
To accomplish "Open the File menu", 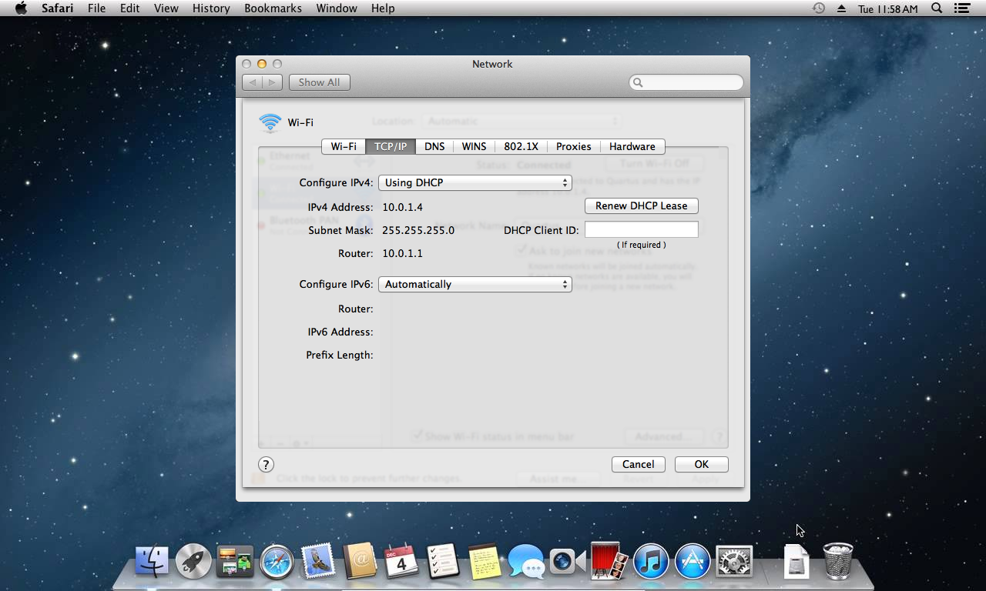I will click(97, 8).
